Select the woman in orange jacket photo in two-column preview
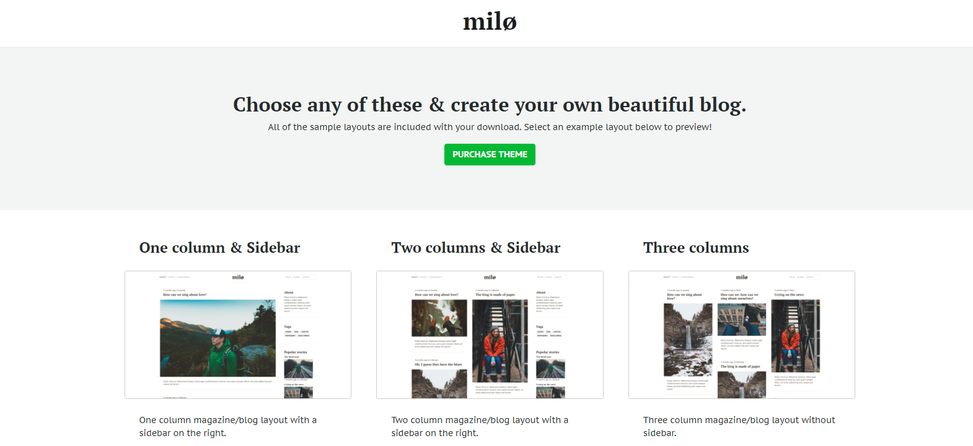 pos(500,341)
